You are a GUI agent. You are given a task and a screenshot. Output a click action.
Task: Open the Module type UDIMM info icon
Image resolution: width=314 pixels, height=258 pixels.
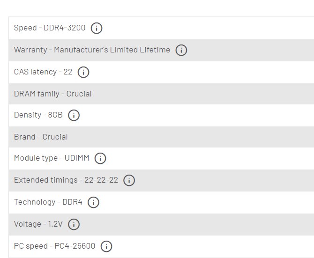point(100,158)
